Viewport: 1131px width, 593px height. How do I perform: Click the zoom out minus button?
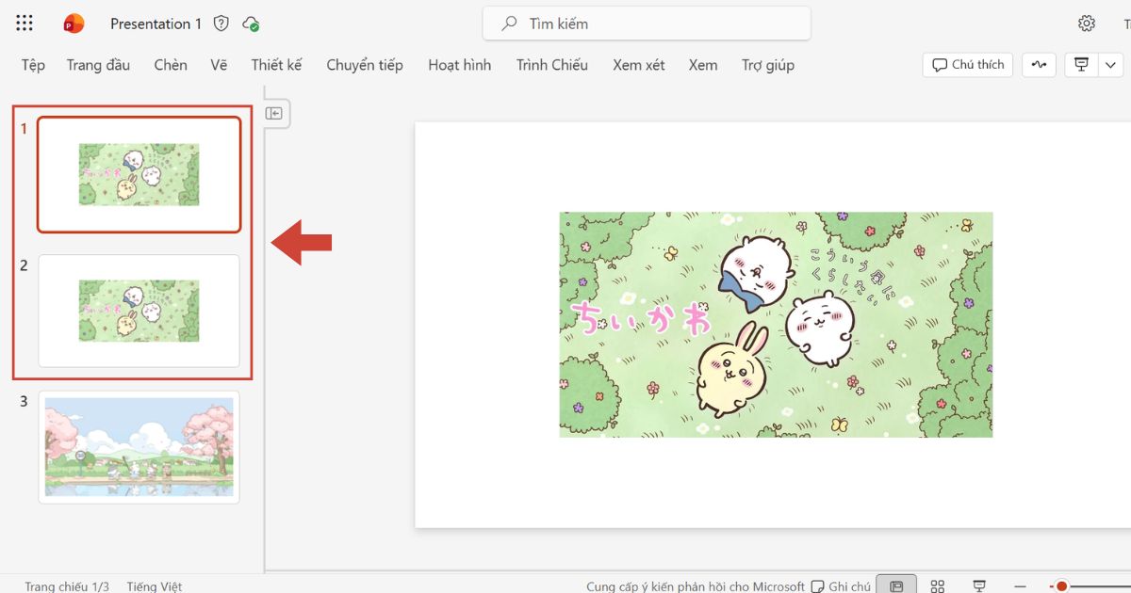(x=1020, y=585)
